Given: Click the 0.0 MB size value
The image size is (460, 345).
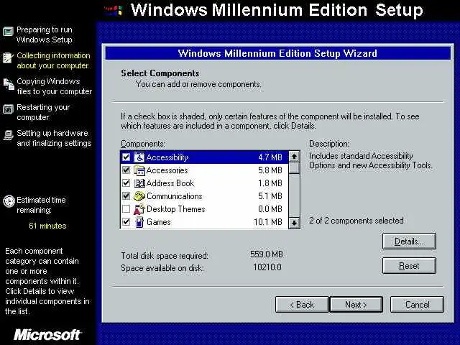Looking at the screenshot, I should (270, 209).
